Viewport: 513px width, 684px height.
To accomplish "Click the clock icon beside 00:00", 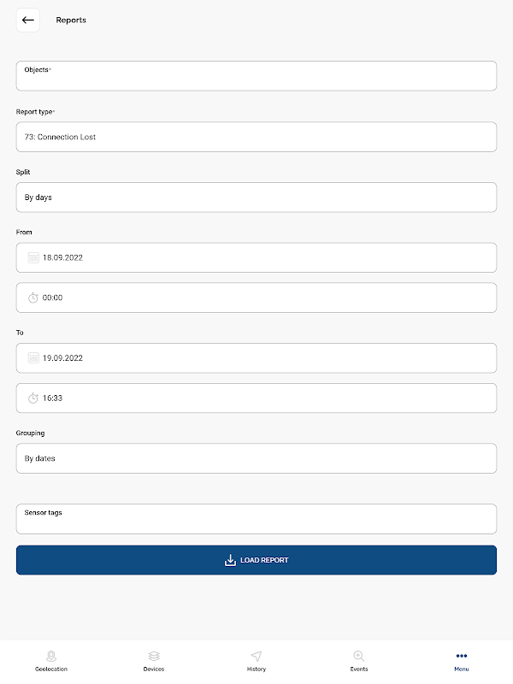I will (33, 298).
